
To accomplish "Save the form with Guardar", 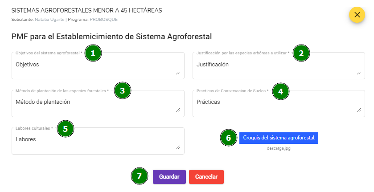I will [169, 177].
